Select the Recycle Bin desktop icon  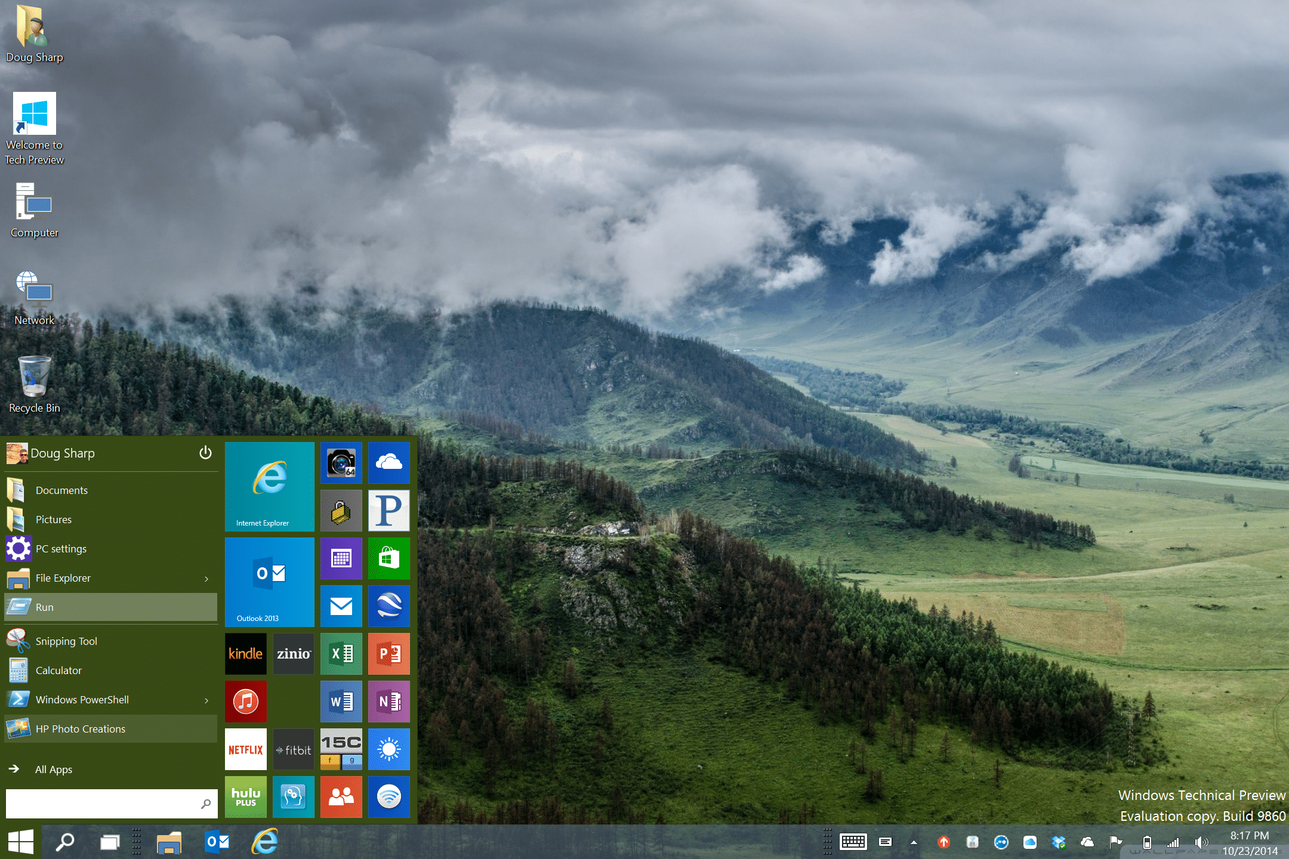35,384
